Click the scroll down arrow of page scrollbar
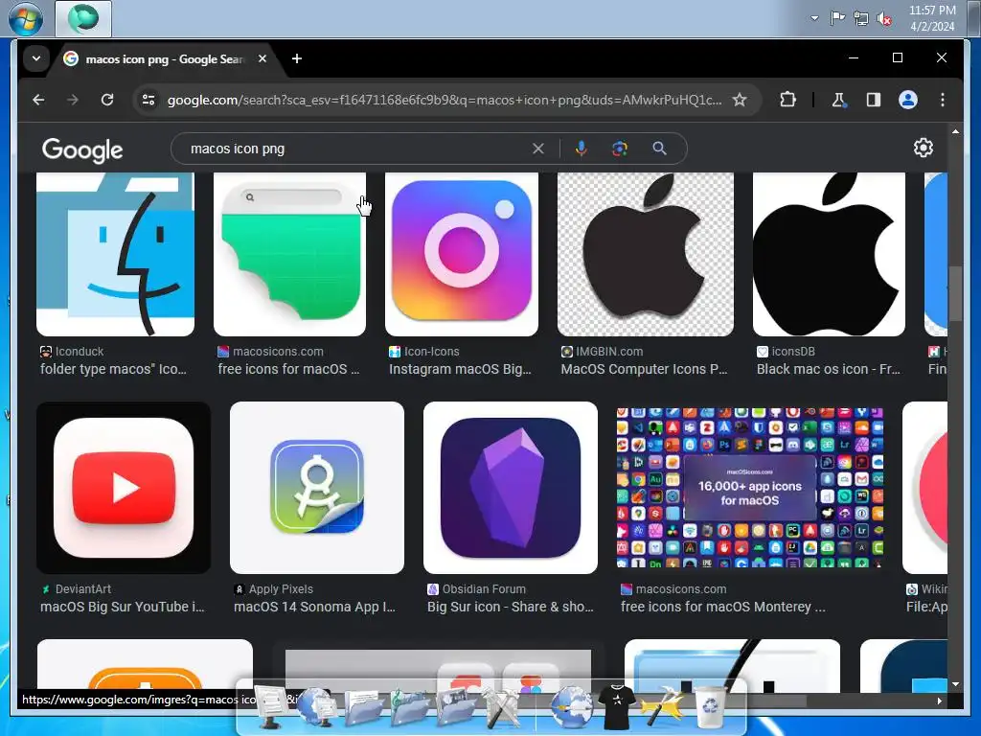Viewport: 981px width, 736px height. click(955, 684)
